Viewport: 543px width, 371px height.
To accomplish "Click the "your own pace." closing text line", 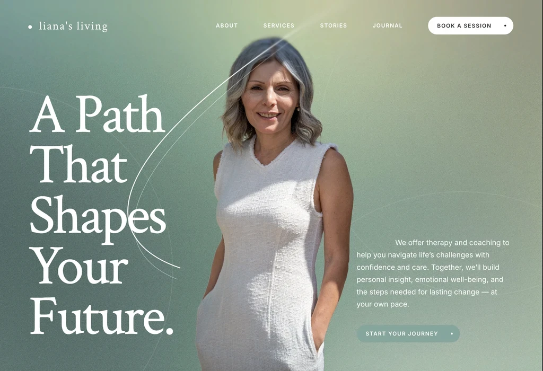I will [383, 304].
